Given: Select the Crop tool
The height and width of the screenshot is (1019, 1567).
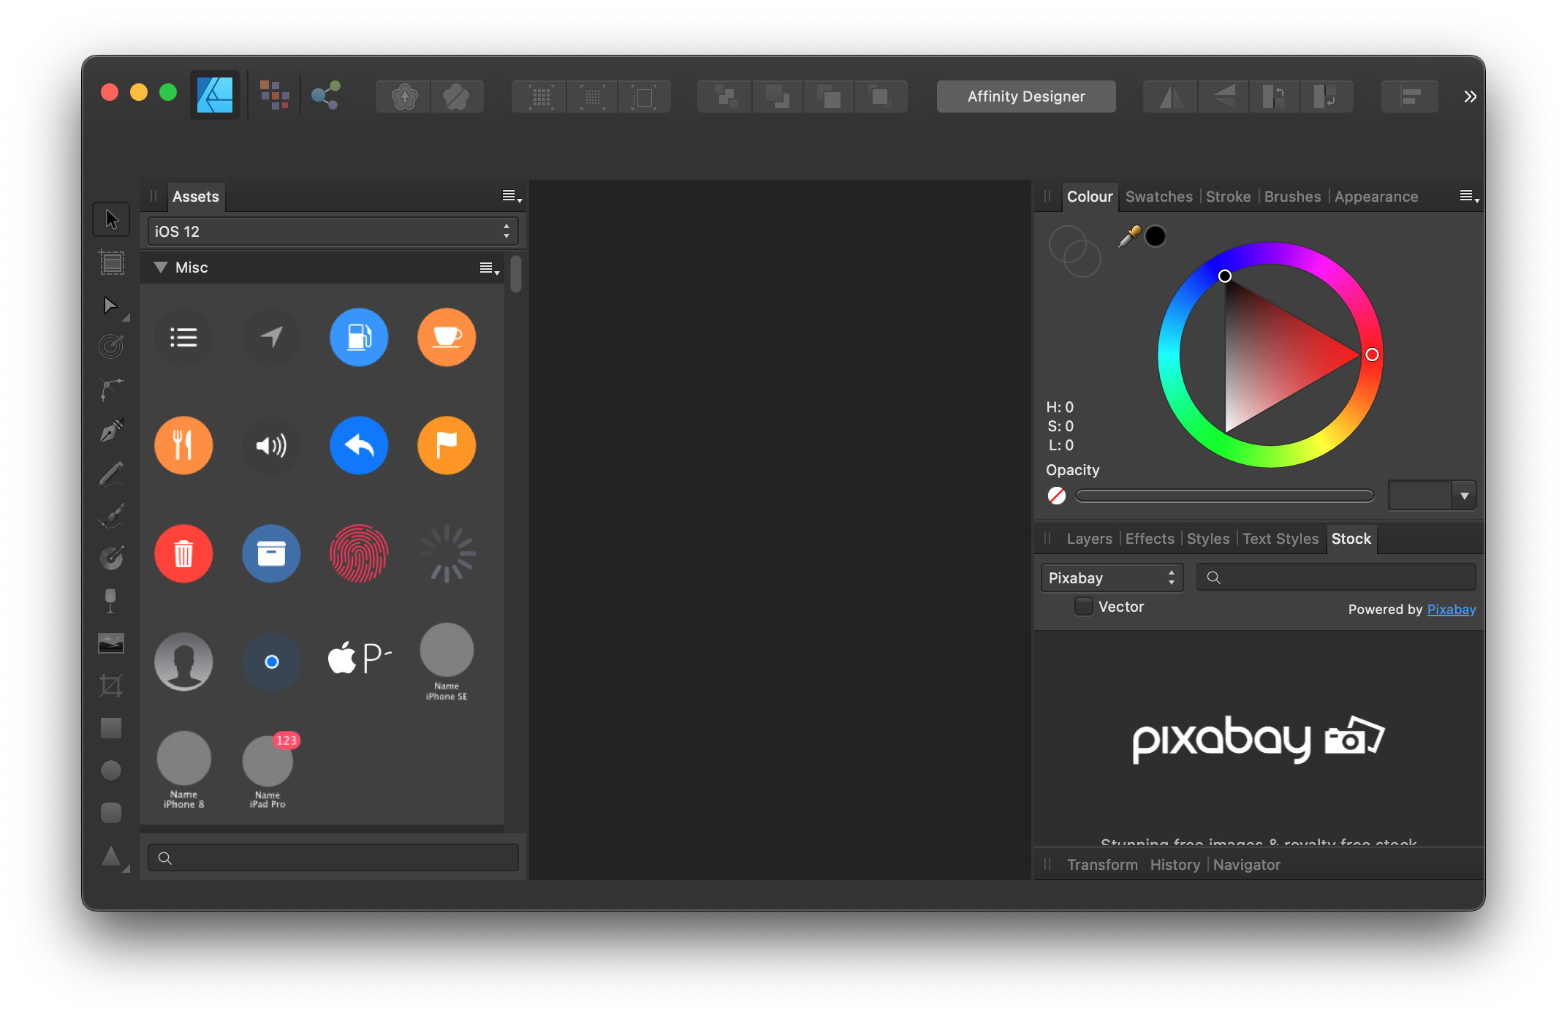Looking at the screenshot, I should [111, 685].
